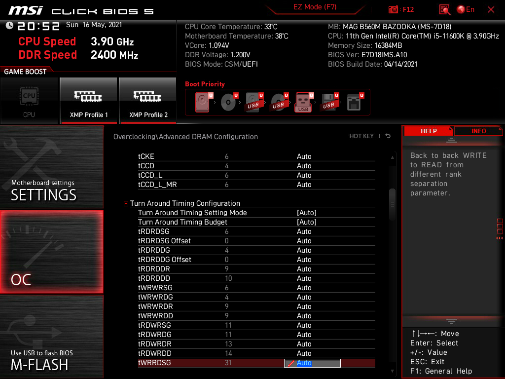
Task: Select the USB floppy boot device icon
Action: [x=329, y=102]
